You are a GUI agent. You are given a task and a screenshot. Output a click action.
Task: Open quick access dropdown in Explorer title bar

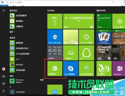[13, 2]
